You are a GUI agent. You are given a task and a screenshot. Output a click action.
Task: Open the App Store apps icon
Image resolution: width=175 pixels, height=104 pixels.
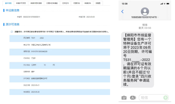(133, 98)
